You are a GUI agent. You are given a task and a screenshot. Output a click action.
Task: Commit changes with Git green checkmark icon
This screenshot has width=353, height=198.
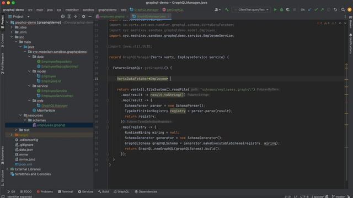(x=316, y=10)
